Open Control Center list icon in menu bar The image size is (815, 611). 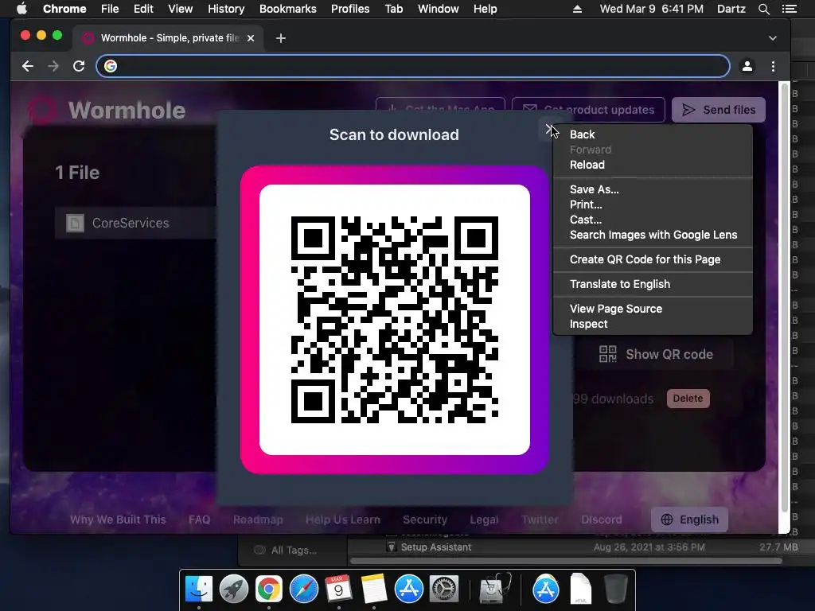pos(789,9)
